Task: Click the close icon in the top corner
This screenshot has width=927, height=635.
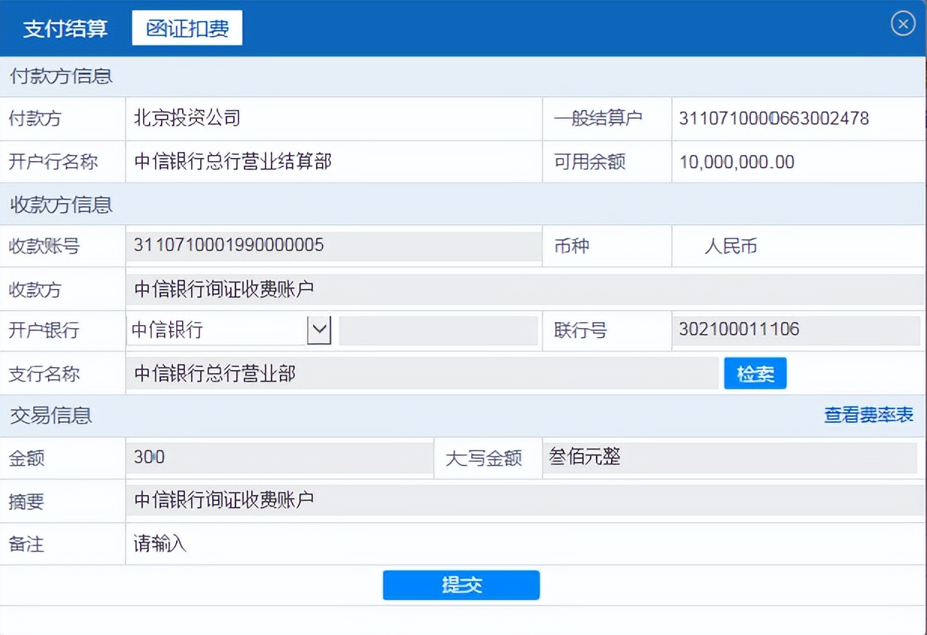Action: (903, 23)
